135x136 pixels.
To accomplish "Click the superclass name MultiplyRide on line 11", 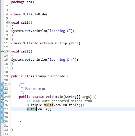I will point(67,43).
